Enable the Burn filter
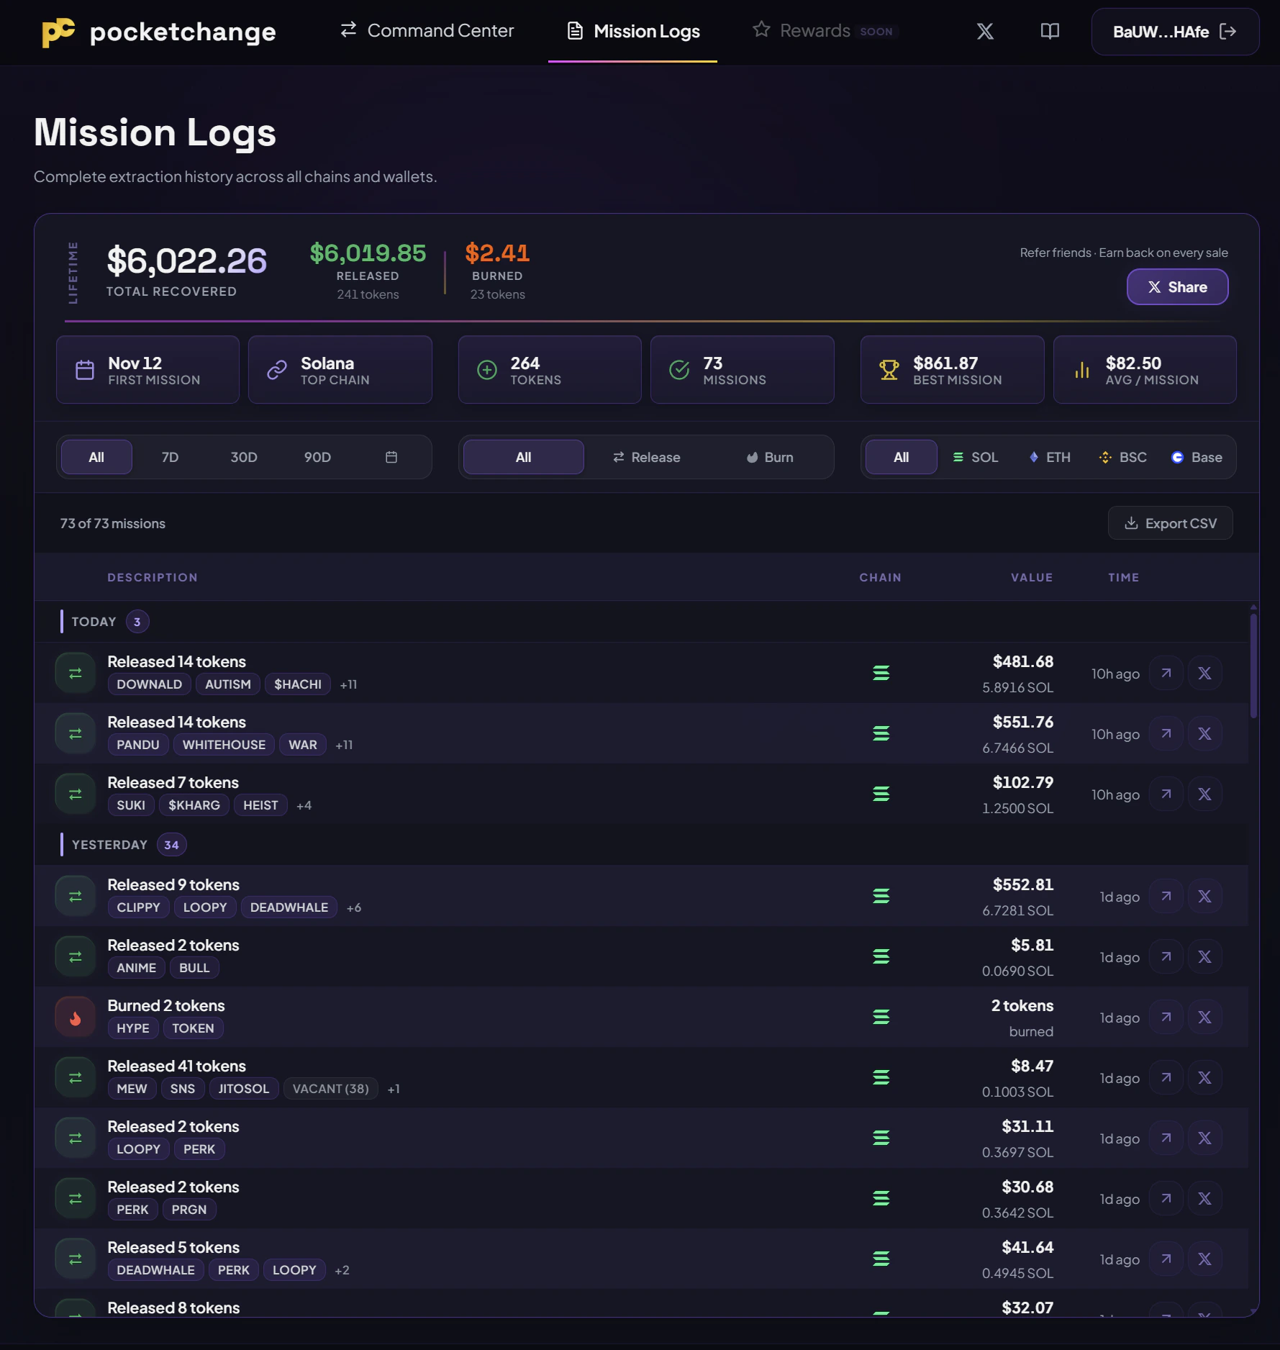1280x1350 pixels. [770, 457]
